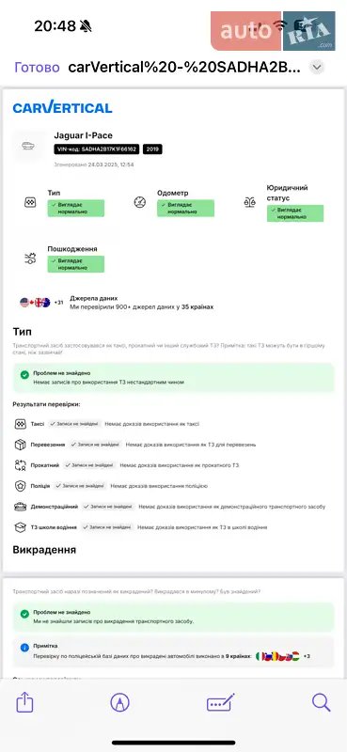Tap the carVertical logo
Screen dimensions: 347x752
pyautogui.click(x=62, y=107)
